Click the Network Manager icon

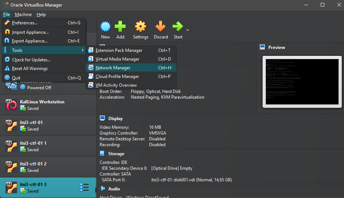pos(91,68)
